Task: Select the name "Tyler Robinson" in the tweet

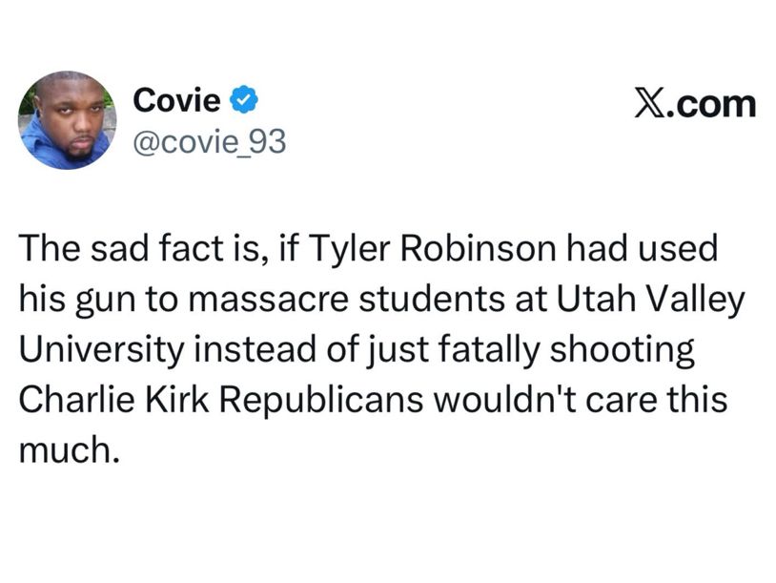Action: point(433,249)
